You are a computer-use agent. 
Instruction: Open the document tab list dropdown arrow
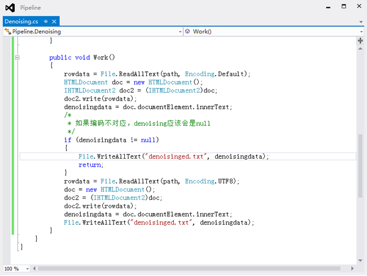coord(361,22)
